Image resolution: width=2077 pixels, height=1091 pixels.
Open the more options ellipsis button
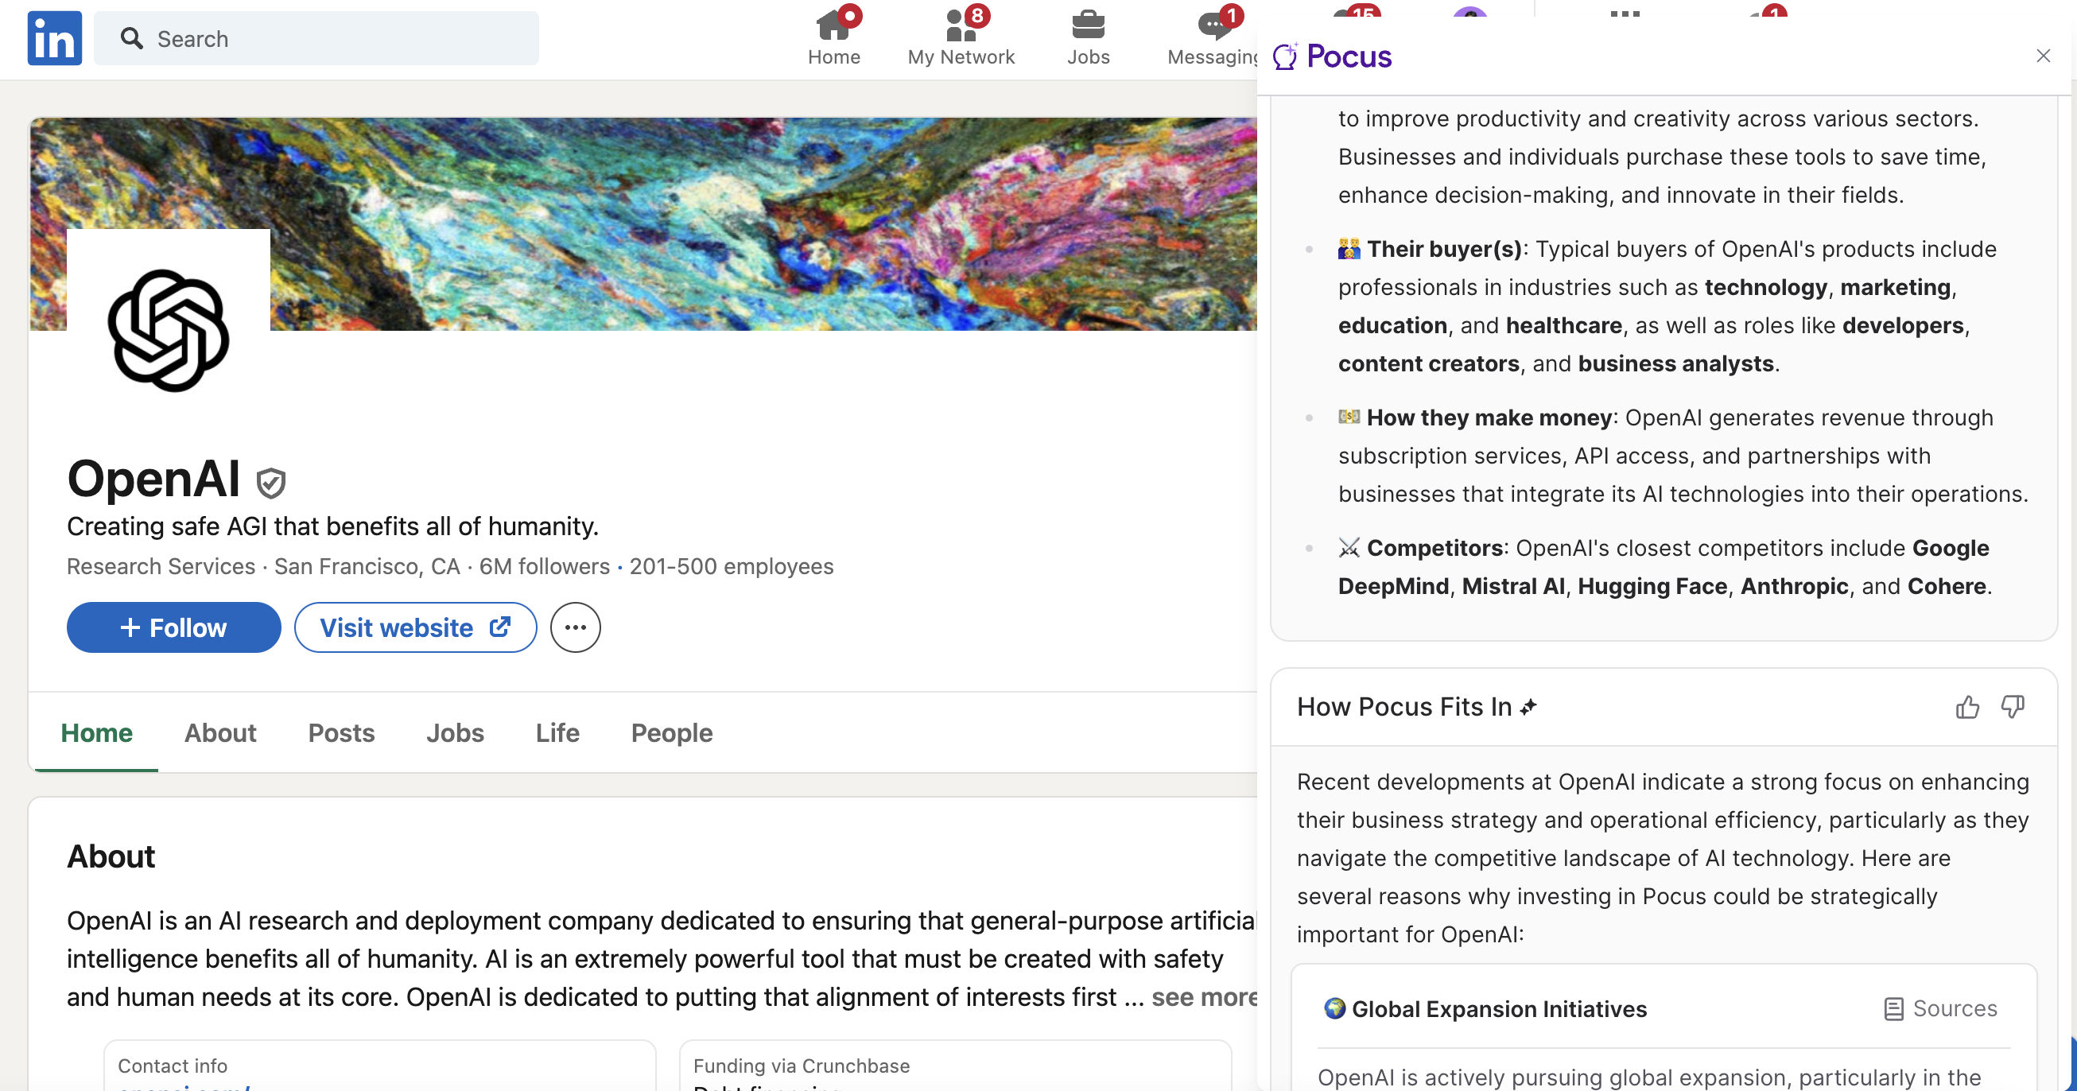(575, 627)
